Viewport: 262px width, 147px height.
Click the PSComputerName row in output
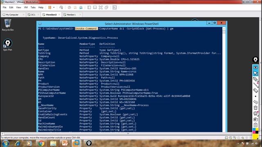pyautogui.click(x=93, y=90)
